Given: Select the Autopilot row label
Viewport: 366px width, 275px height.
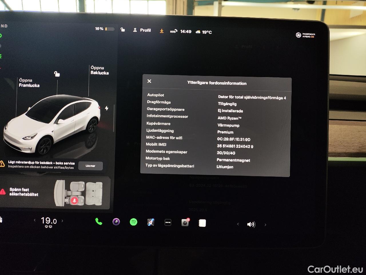Looking at the screenshot, I should [x=156, y=95].
